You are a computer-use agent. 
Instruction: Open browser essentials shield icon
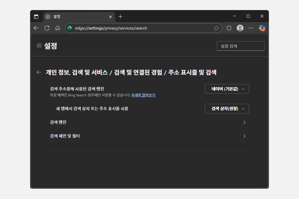tap(229, 28)
